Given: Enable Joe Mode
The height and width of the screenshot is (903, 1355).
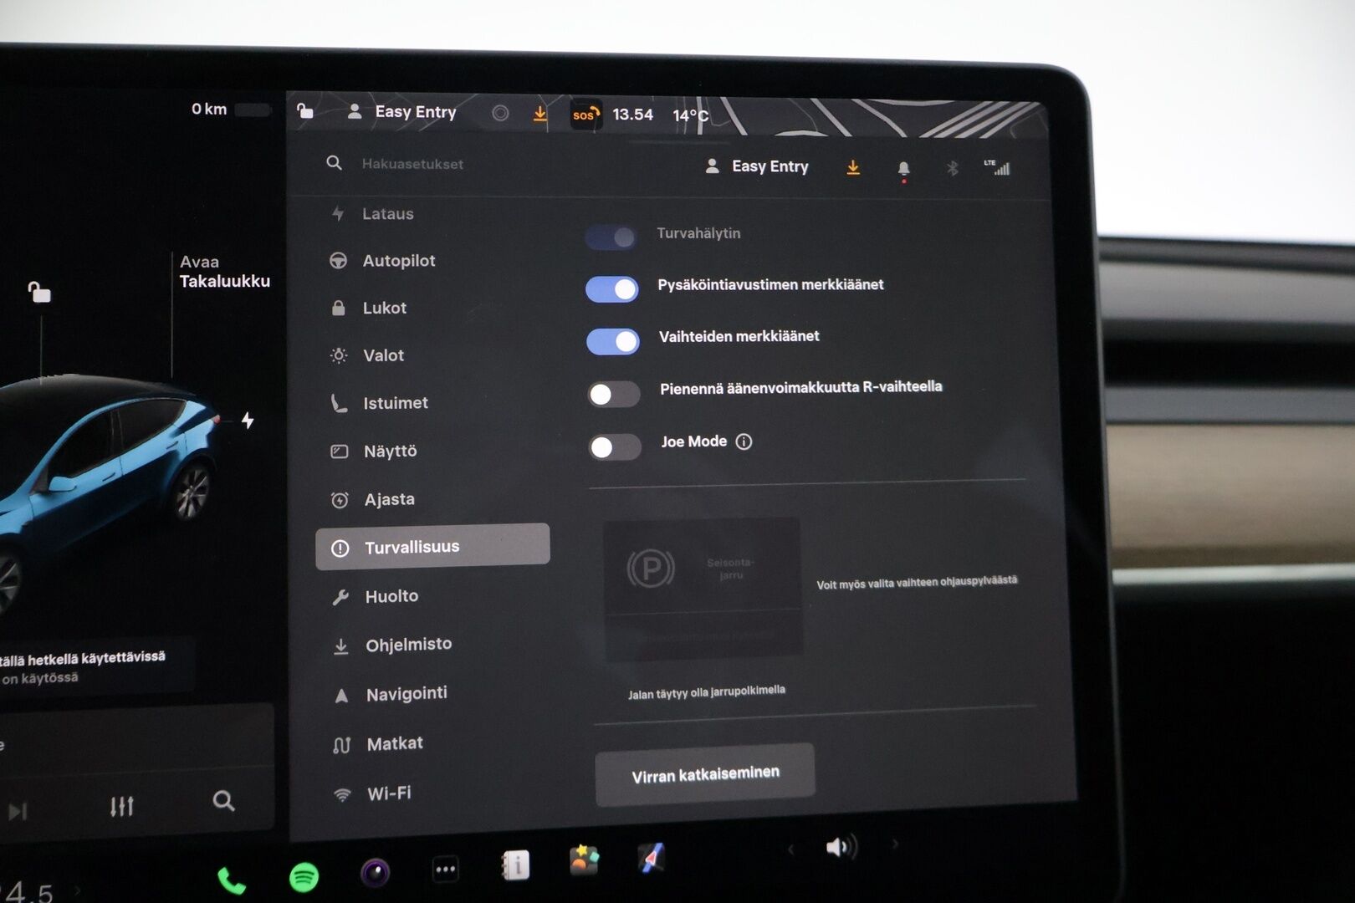Looking at the screenshot, I should click(x=615, y=448).
